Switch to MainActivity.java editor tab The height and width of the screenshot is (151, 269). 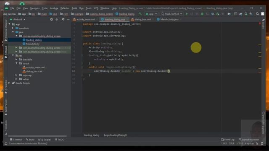coord(169,19)
